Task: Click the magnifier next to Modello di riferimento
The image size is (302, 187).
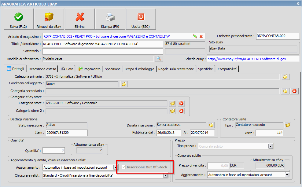Action: (x=159, y=59)
